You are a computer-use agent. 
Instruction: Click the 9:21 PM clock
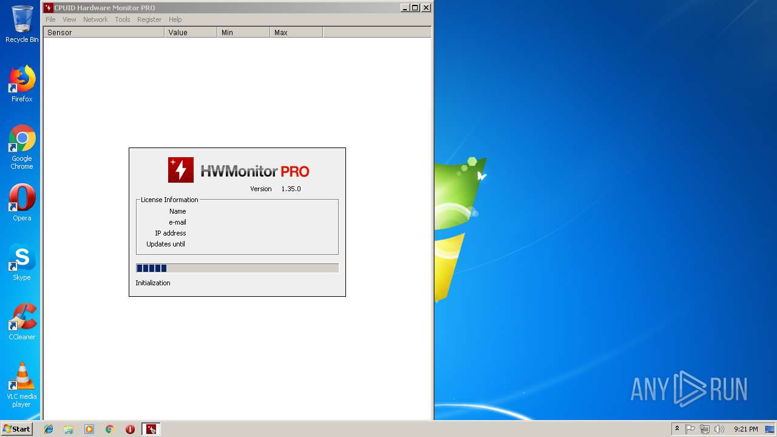click(745, 429)
